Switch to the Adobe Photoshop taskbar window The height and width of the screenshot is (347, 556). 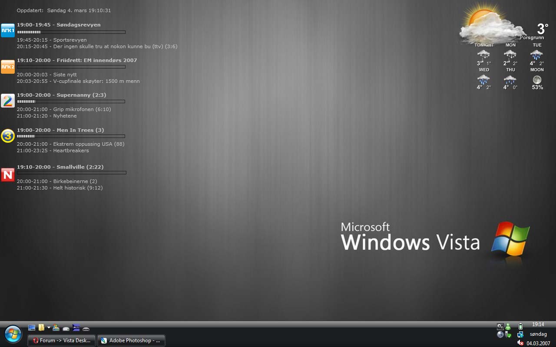[x=131, y=340]
